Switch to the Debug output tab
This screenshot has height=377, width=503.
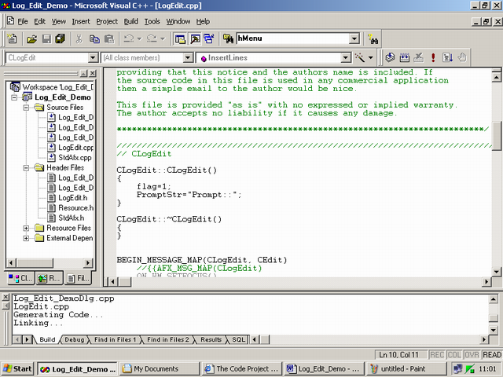click(74, 339)
